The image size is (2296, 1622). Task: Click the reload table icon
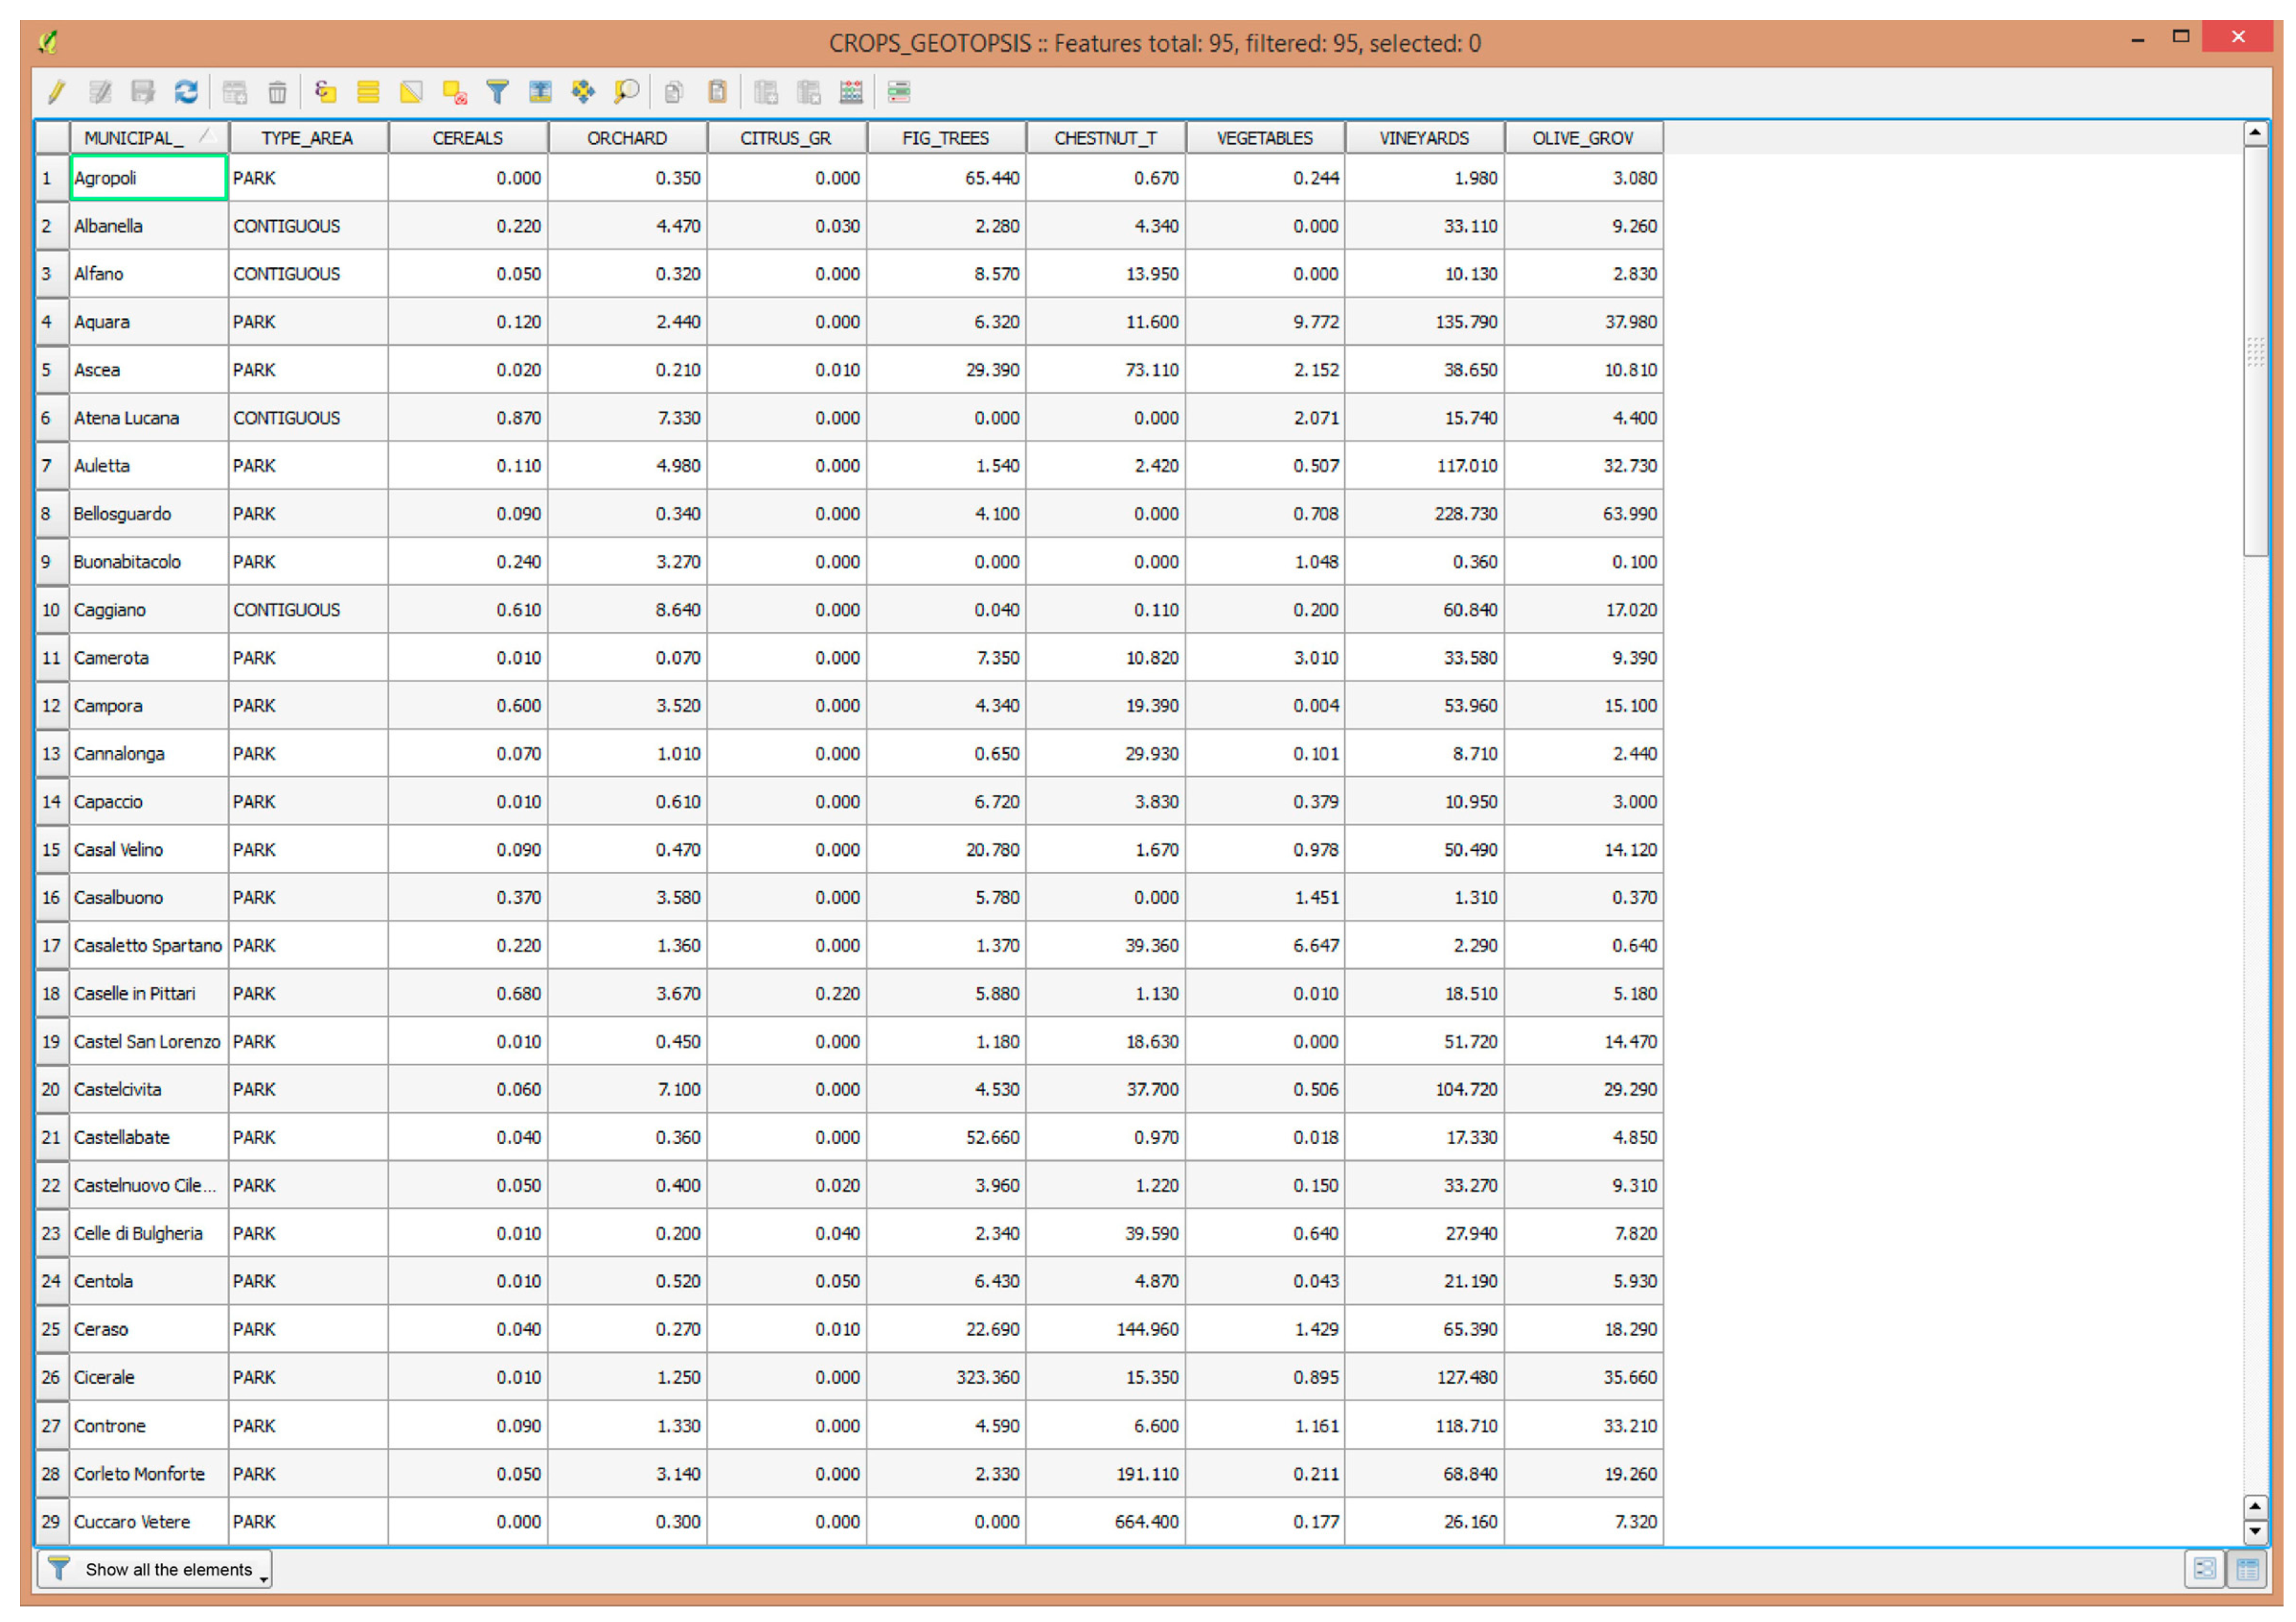click(x=186, y=93)
